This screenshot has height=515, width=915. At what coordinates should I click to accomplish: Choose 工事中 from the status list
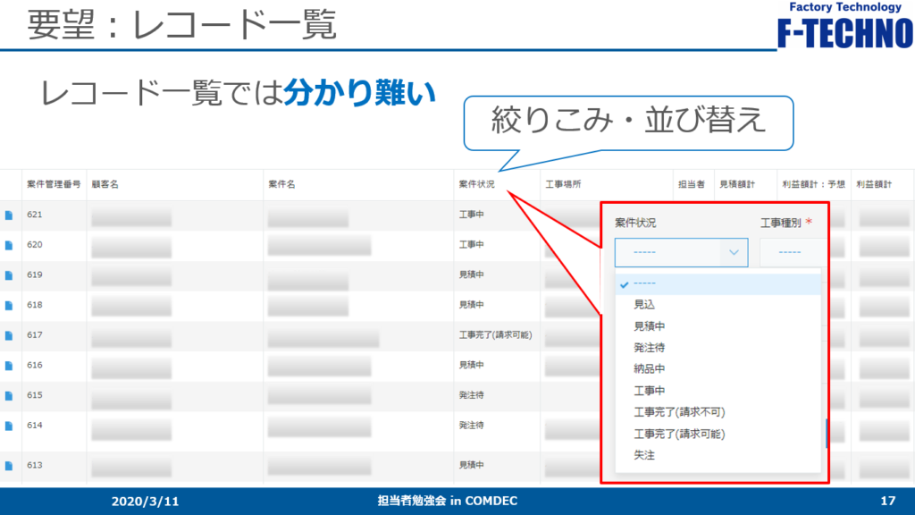point(650,391)
